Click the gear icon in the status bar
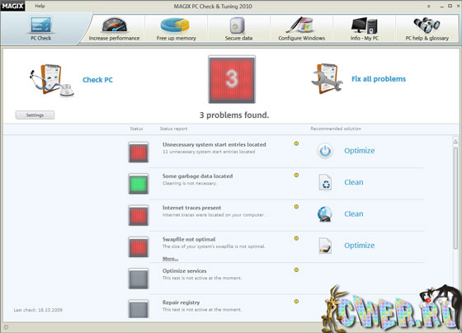Screen dimensions: 462x333 (x=6, y=327)
